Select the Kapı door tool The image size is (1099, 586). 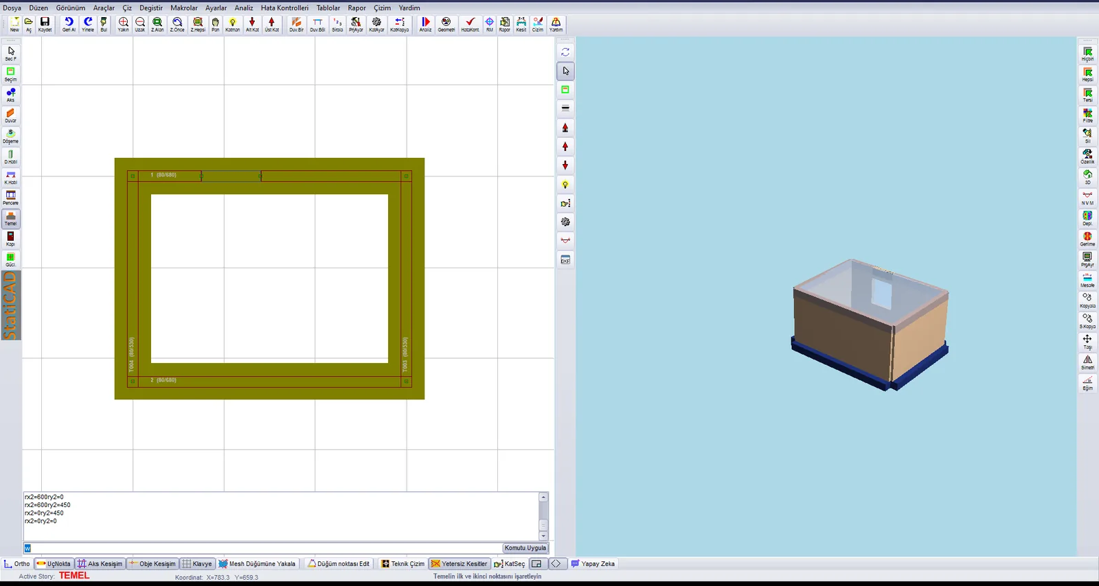pyautogui.click(x=10, y=239)
